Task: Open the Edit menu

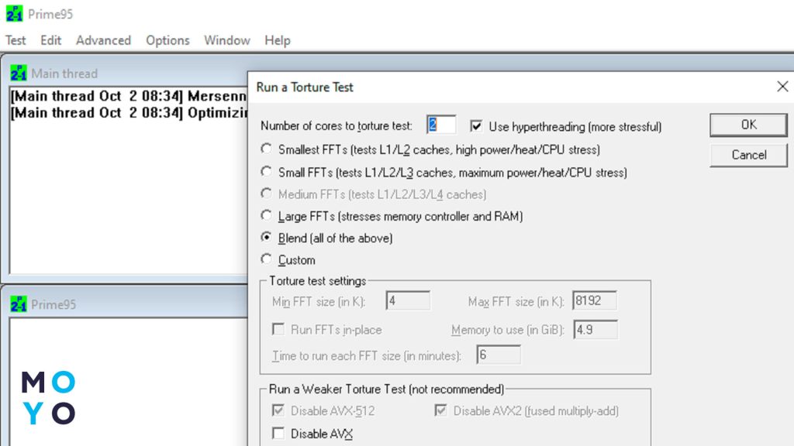Action: pyautogui.click(x=51, y=40)
